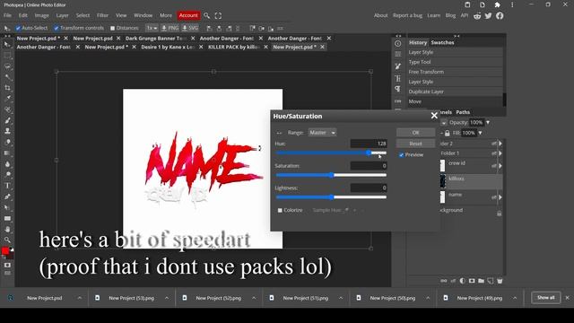Expand effects arrow on crew id layer
Screen dimensions: 574x323
[x=500, y=166]
